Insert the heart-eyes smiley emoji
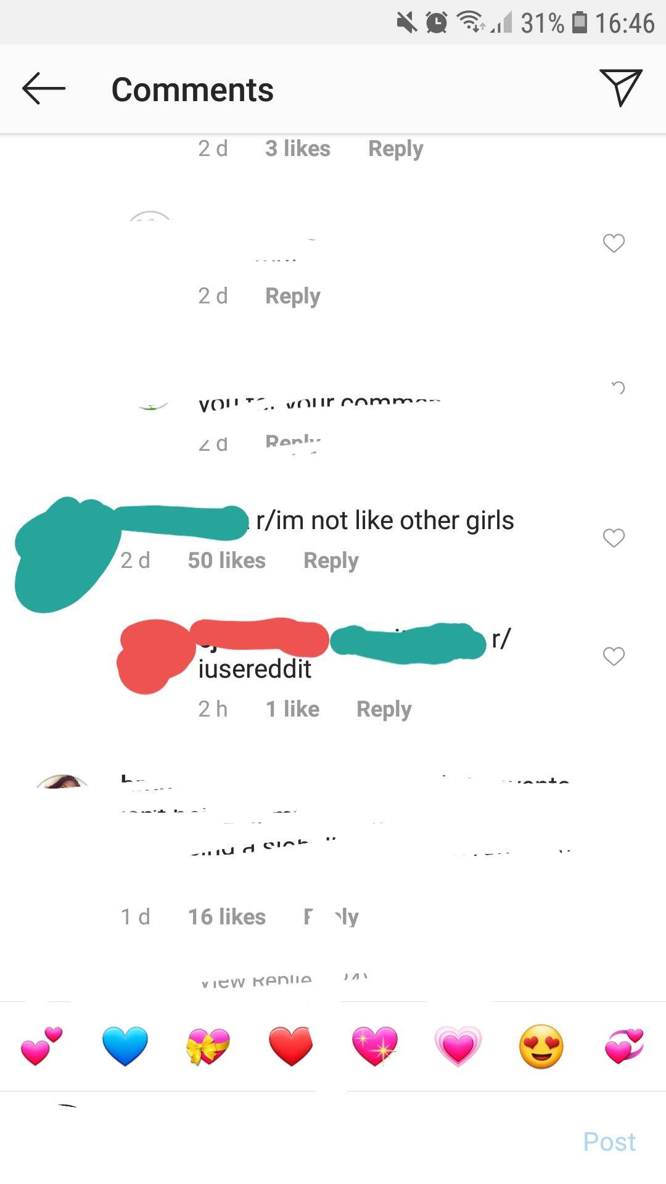The height and width of the screenshot is (1184, 666). pyautogui.click(x=541, y=1046)
